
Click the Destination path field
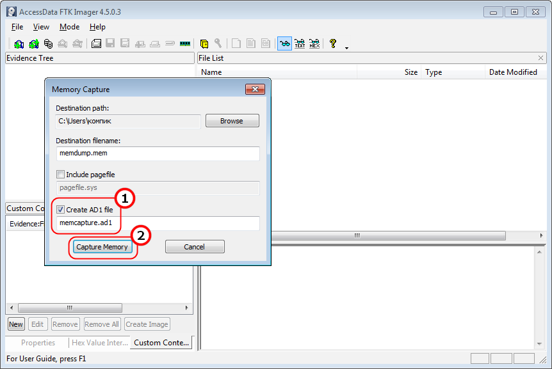(x=128, y=121)
